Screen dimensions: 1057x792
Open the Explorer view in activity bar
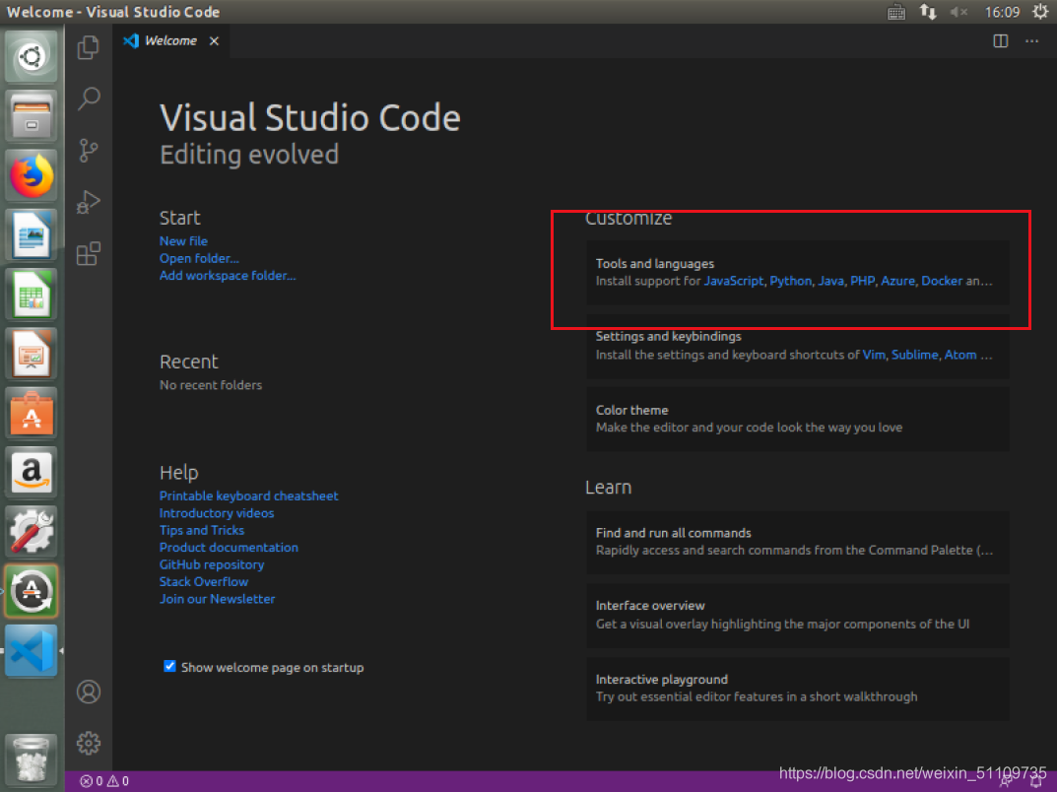pos(89,48)
